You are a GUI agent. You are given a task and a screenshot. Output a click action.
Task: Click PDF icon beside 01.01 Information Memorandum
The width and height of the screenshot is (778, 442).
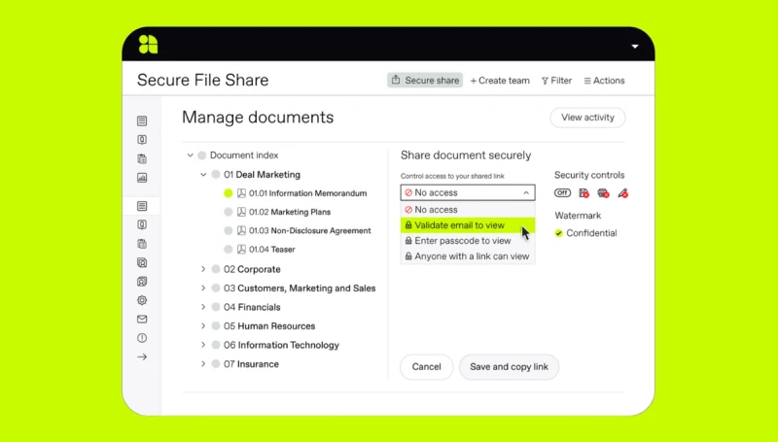pyautogui.click(x=241, y=193)
